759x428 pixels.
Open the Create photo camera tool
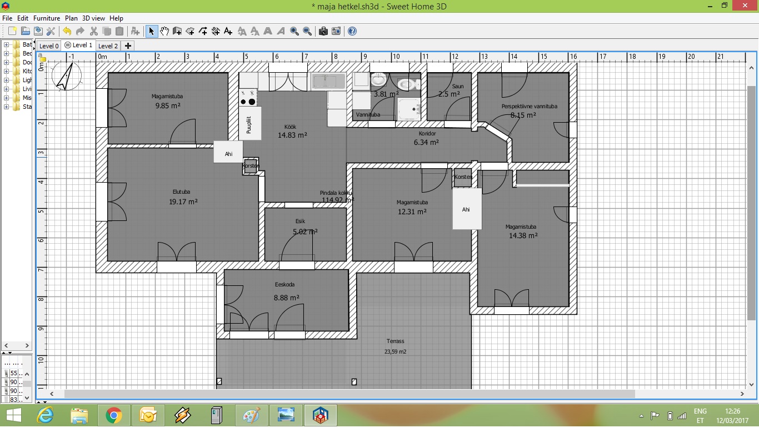tap(323, 31)
